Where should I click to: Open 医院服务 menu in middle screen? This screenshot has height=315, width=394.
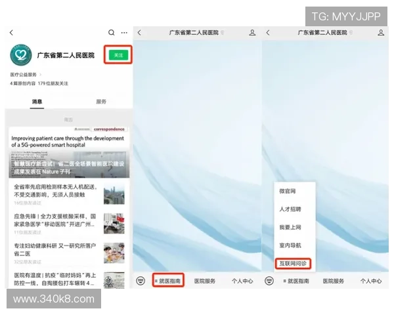pos(204,281)
